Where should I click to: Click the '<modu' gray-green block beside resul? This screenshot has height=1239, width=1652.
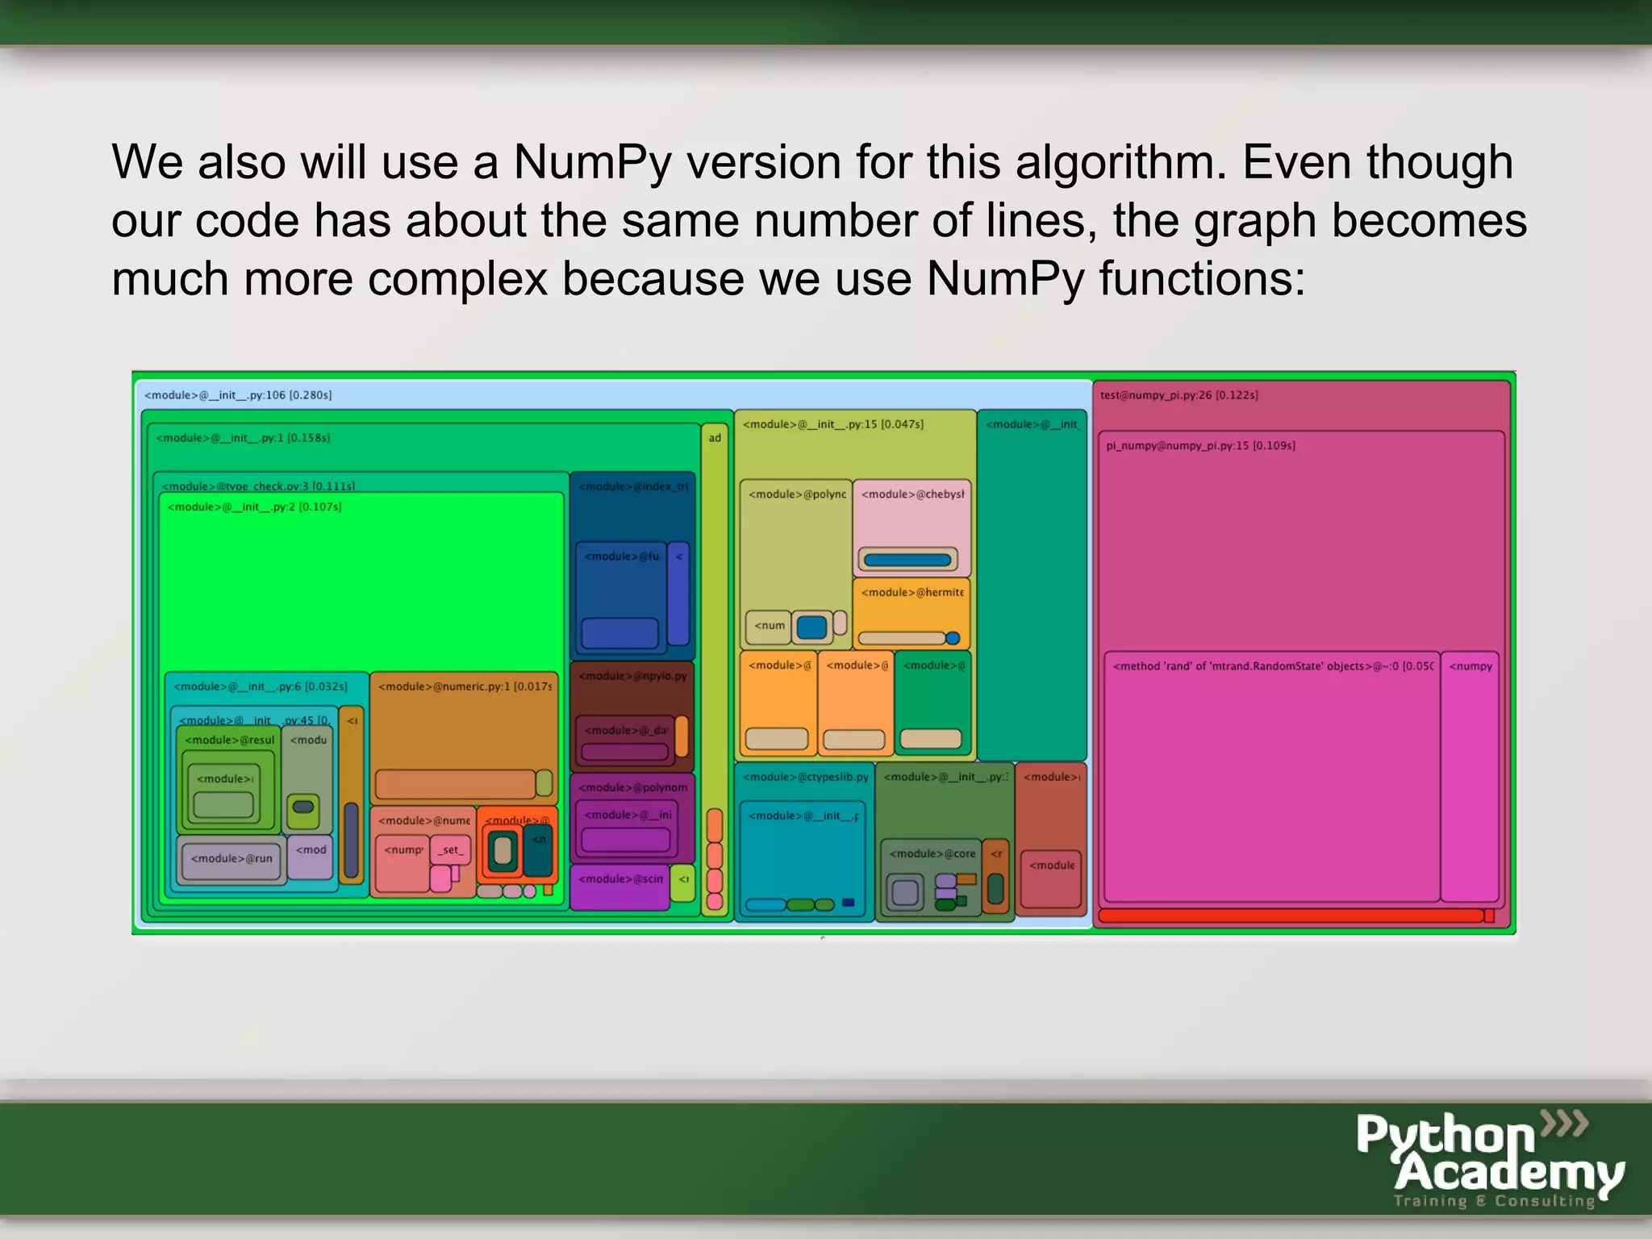pyautogui.click(x=307, y=778)
